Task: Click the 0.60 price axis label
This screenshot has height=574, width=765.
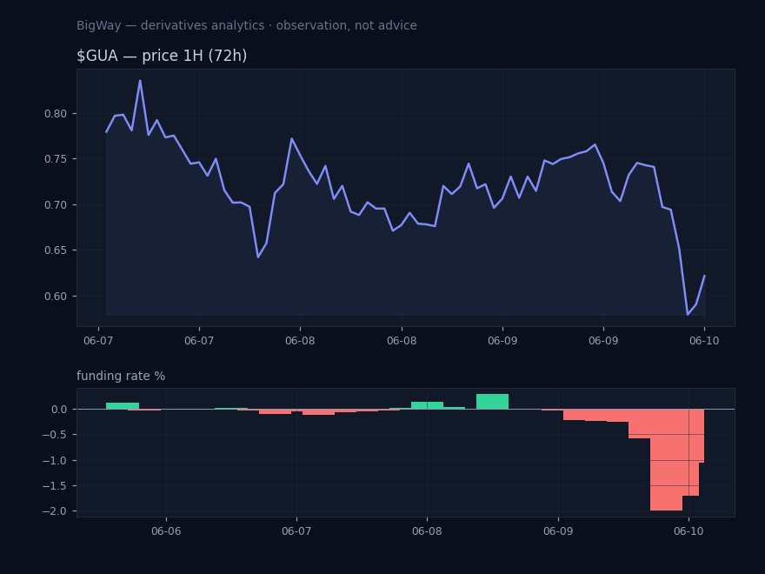Action: (x=55, y=297)
